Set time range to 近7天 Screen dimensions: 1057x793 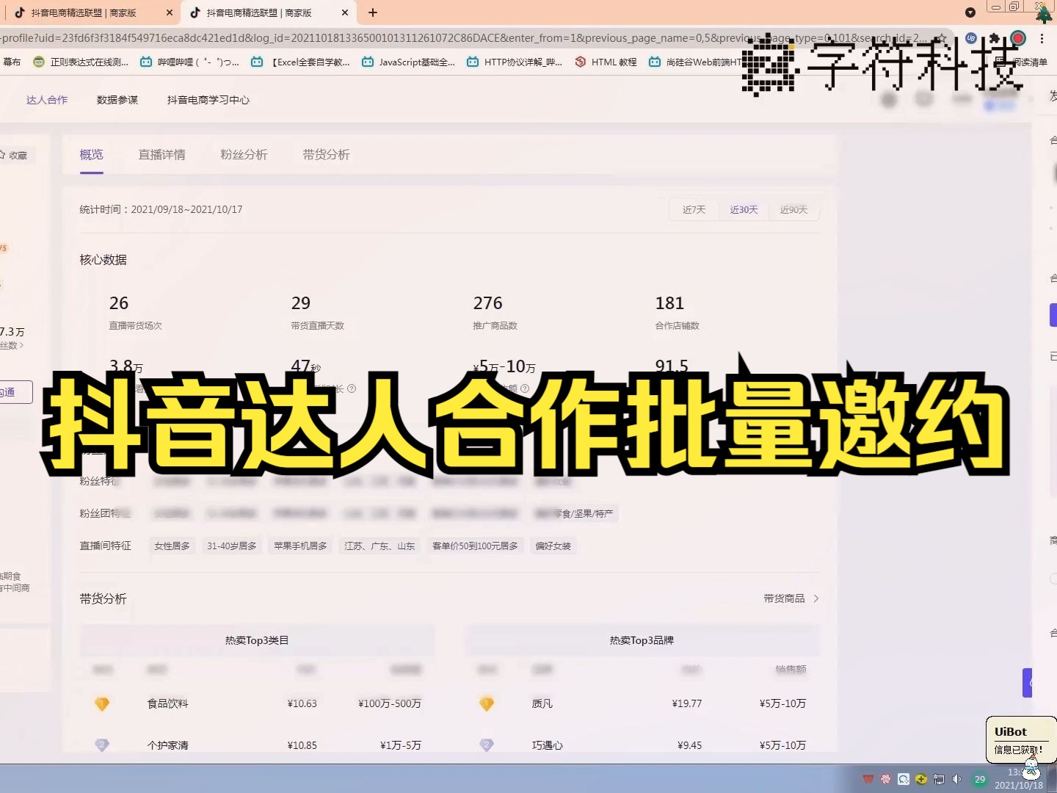[694, 209]
